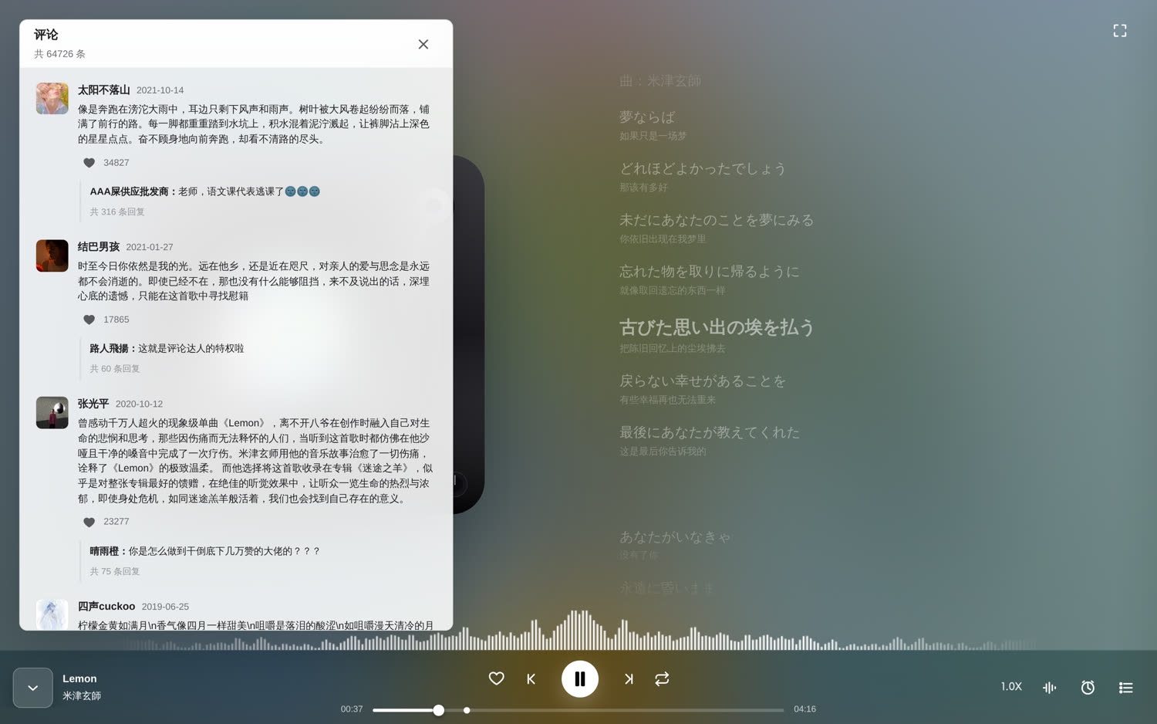The width and height of the screenshot is (1157, 724).
Task: Click artist name 米津玄師 in player bar
Action: tap(82, 696)
